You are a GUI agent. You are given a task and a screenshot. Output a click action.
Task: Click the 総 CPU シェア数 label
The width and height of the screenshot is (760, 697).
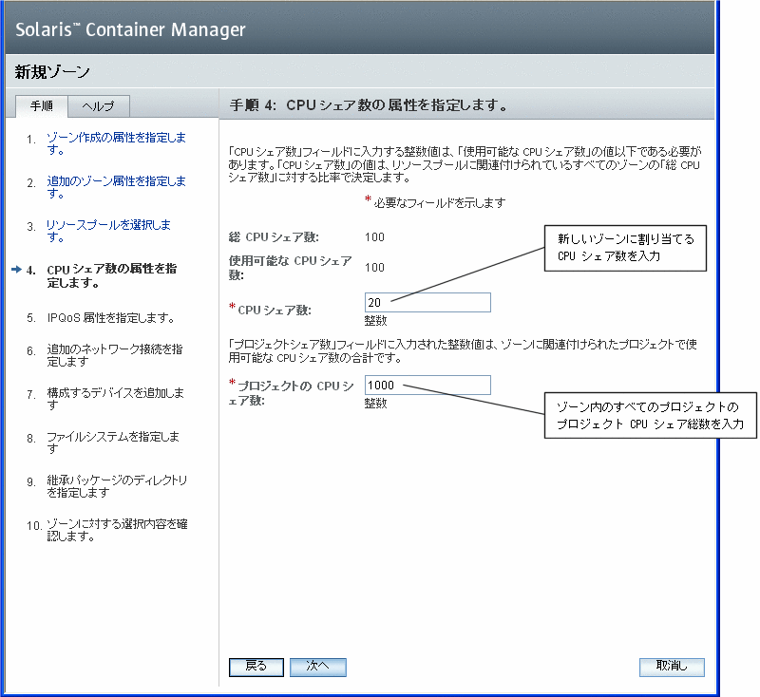click(x=274, y=236)
